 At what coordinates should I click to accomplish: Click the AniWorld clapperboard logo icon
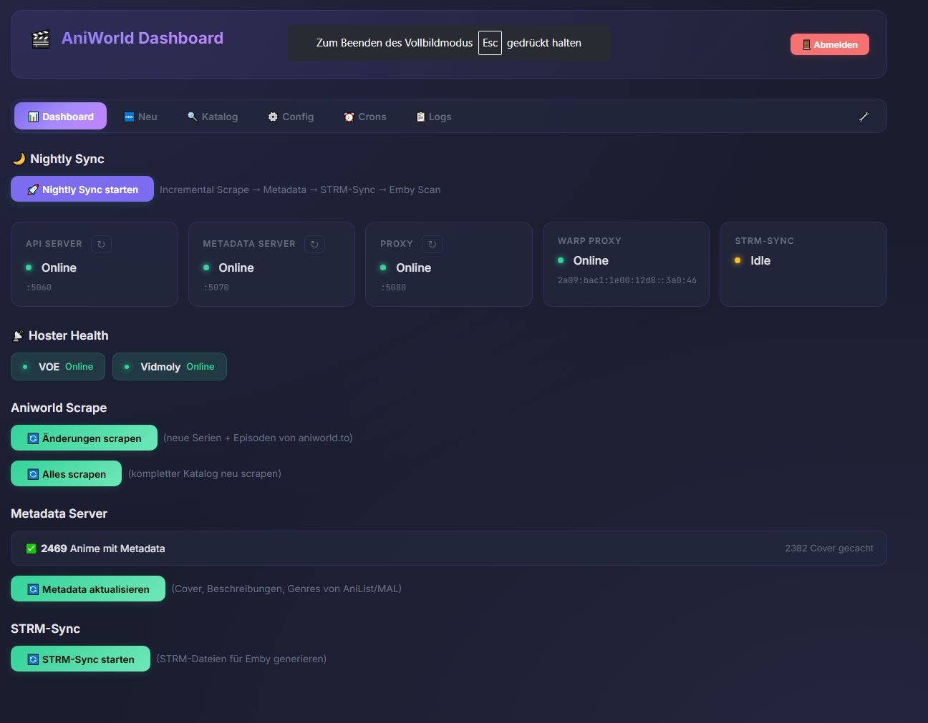click(41, 39)
